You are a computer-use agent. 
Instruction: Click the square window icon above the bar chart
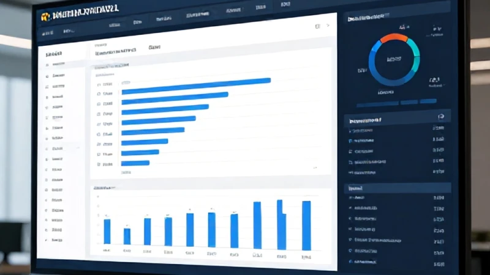(x=317, y=26)
